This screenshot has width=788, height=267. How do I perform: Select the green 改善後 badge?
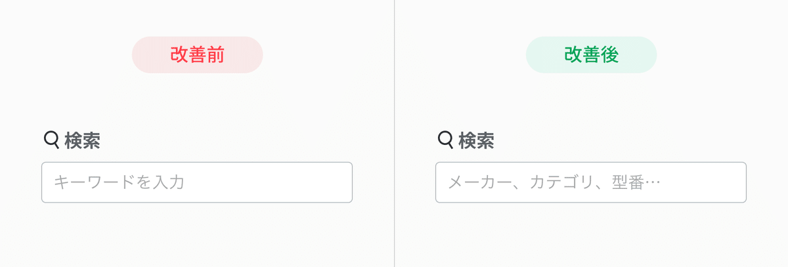[592, 55]
